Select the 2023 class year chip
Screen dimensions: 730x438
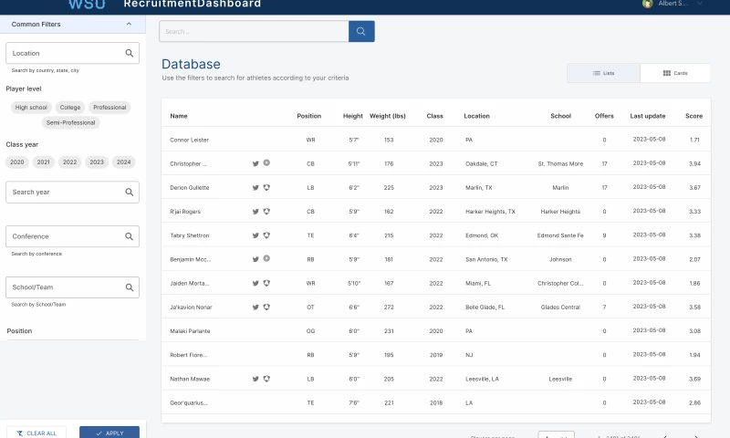[x=97, y=162]
